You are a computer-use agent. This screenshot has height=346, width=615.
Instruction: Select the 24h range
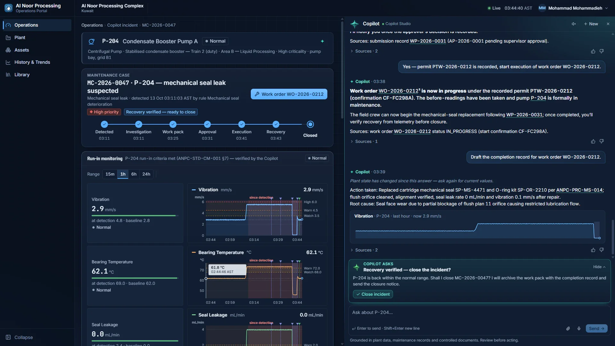(146, 174)
